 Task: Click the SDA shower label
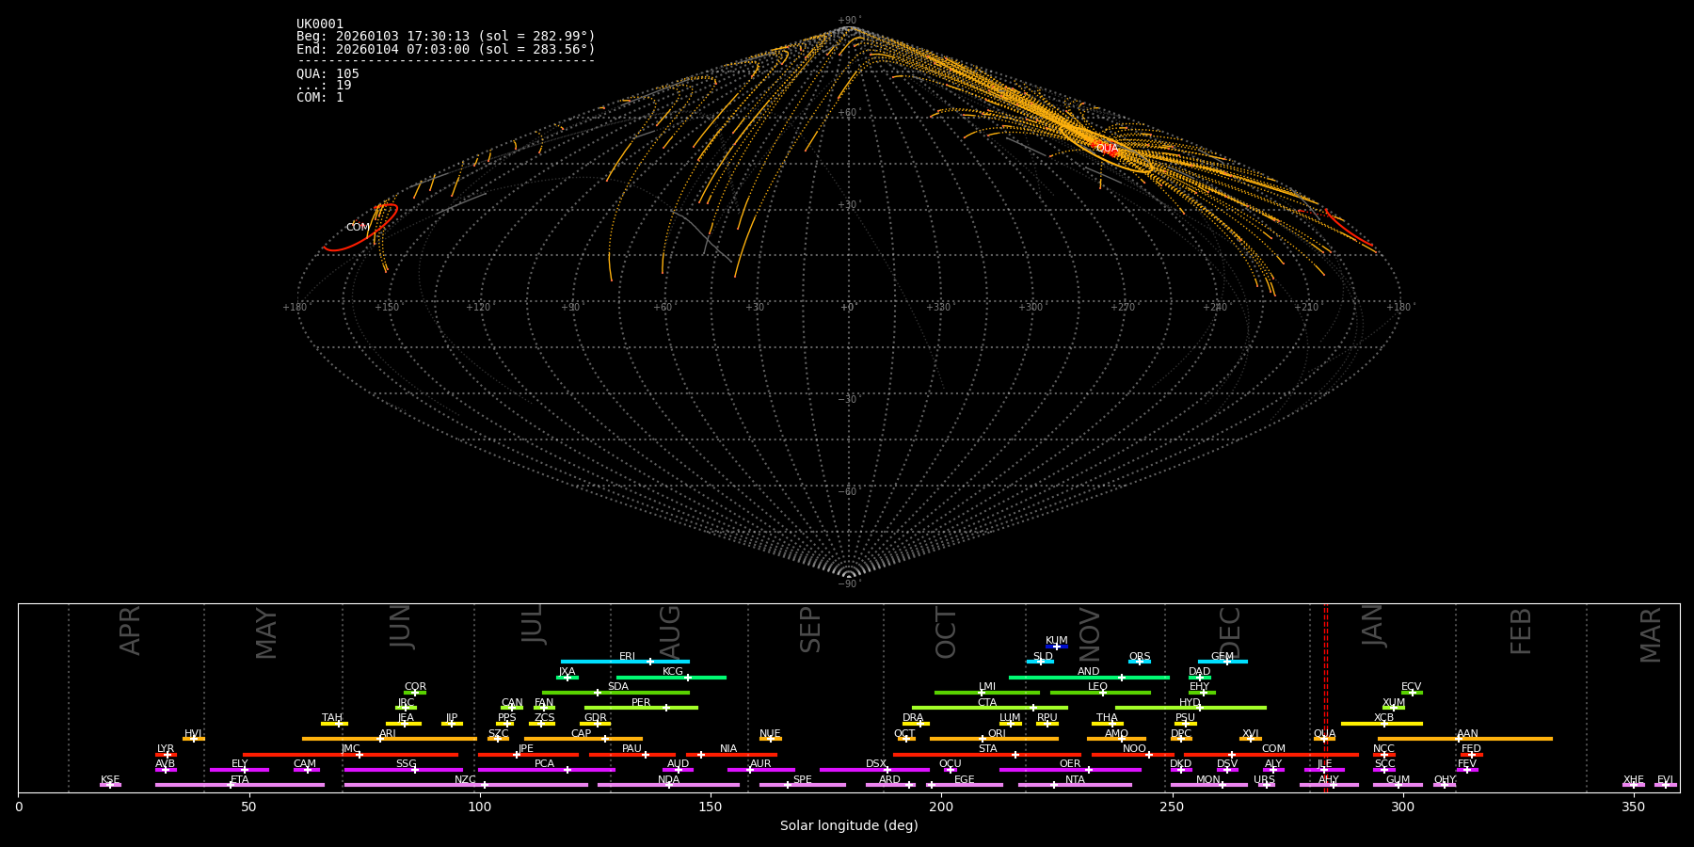click(x=617, y=687)
